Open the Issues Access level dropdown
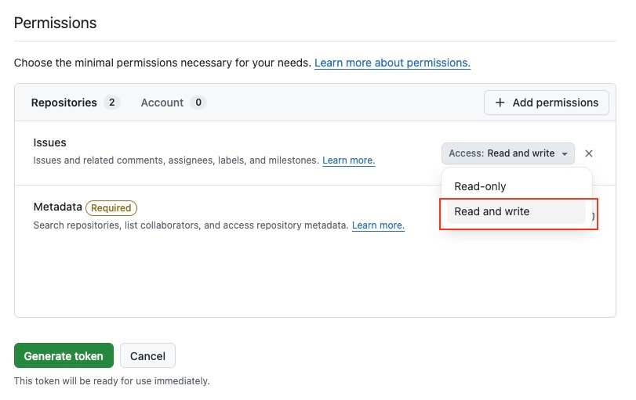Image resolution: width=636 pixels, height=400 pixels. coord(507,153)
